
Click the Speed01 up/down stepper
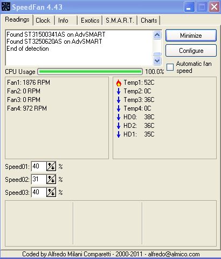(x=51, y=167)
